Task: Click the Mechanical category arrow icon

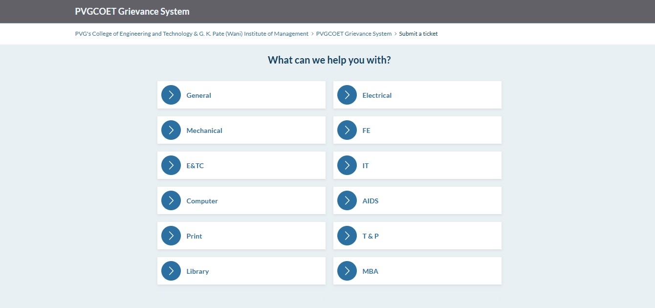Action: 171,130
